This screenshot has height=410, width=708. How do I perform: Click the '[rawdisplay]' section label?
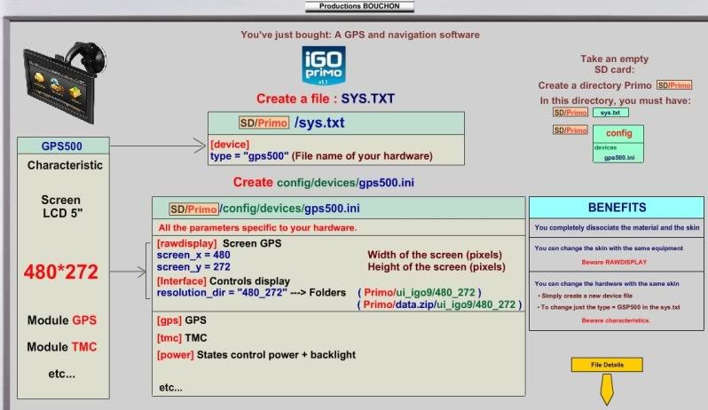(x=186, y=243)
